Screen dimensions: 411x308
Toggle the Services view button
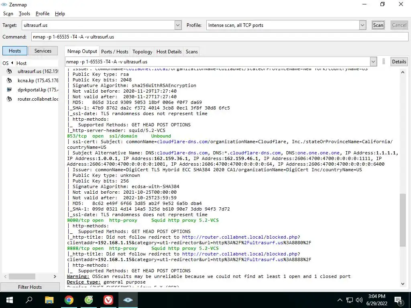[43, 51]
